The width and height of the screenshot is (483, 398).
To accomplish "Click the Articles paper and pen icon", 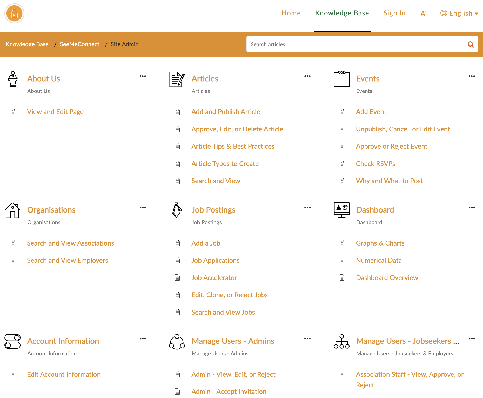I will (x=177, y=79).
